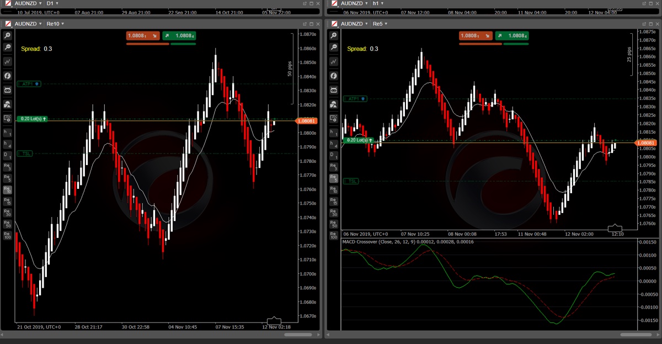The height and width of the screenshot is (344, 662).
Task: Click Sell button at 1.0808 in Re5 chart
Action: click(x=476, y=36)
